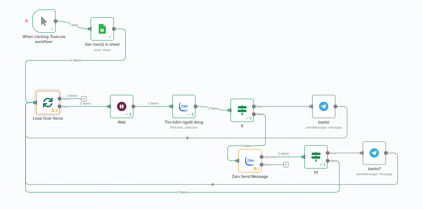The width and height of the screenshot is (423, 209).
Task: Click '2 items' label on Sheets-to-Loop connection
Action: tap(75, 60)
